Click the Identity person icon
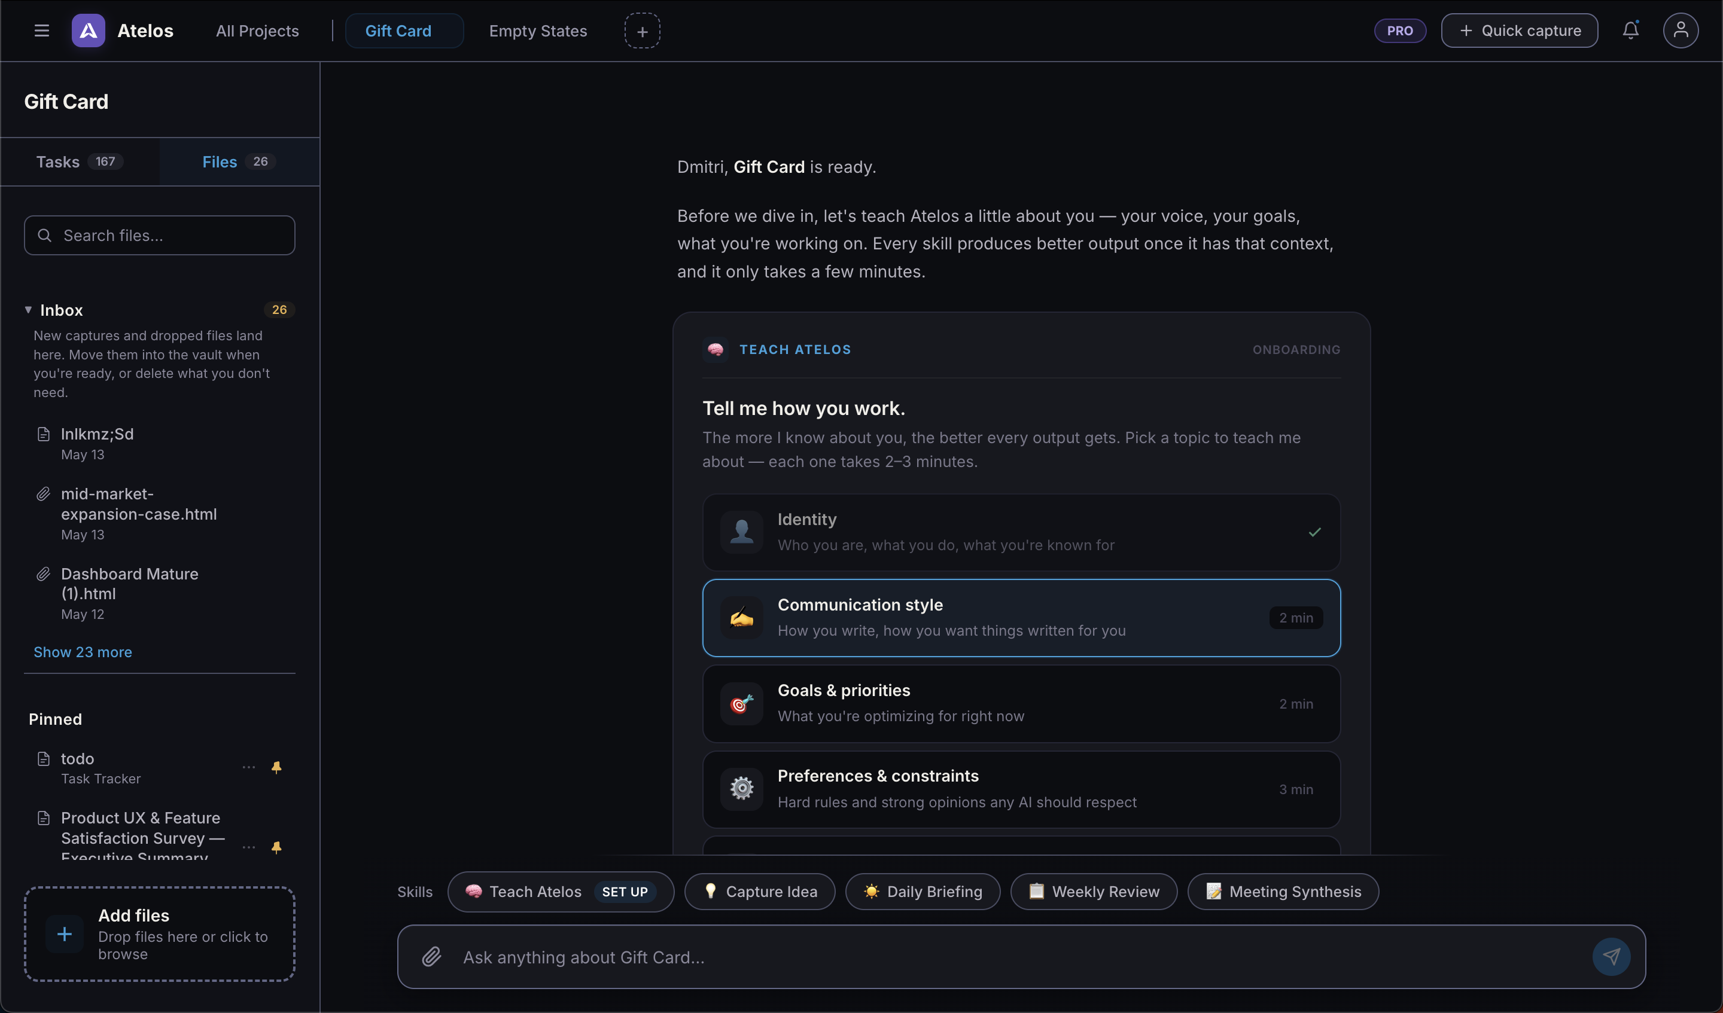The width and height of the screenshot is (1723, 1013). (x=742, y=532)
